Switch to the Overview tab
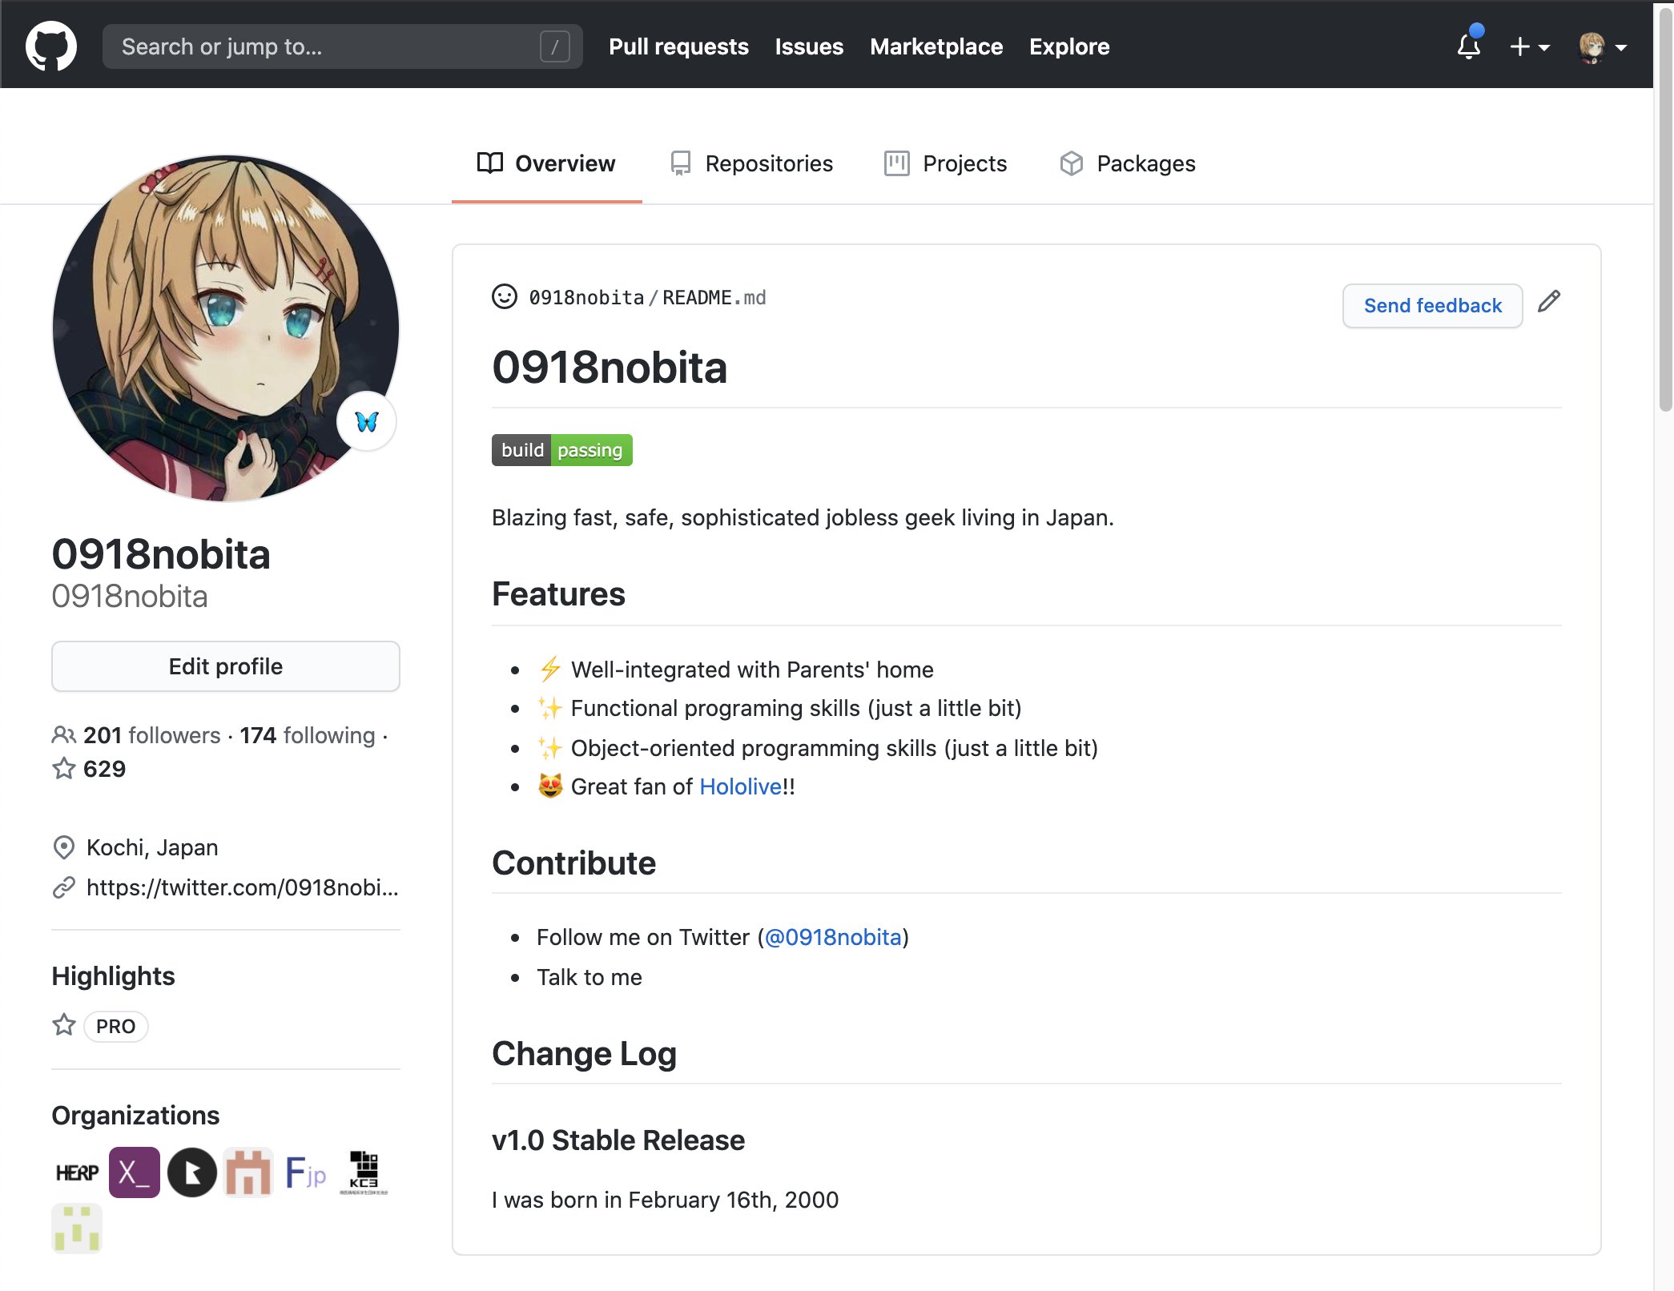 (546, 163)
